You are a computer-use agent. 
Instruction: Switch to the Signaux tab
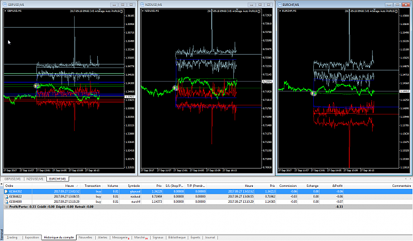tap(158, 237)
